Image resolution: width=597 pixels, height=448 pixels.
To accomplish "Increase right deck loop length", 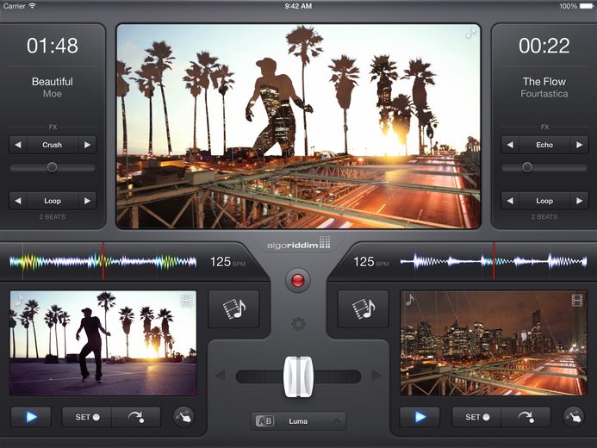I will tap(580, 201).
